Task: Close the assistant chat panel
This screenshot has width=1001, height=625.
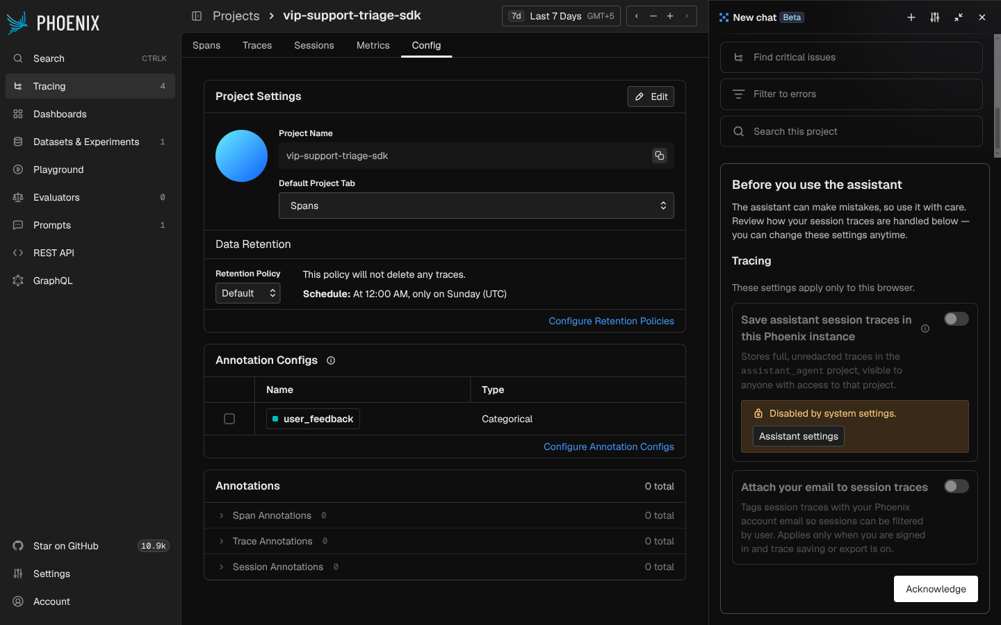Action: (982, 17)
